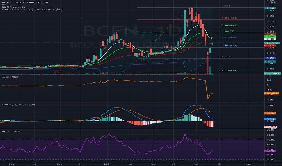Click the orange 0.050 MACD signal tag
Viewport: 282px width, 166px height.
click(270, 113)
